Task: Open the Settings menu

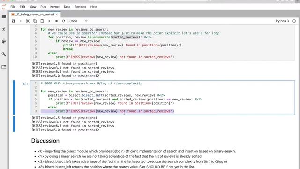Action: (x=80, y=7)
